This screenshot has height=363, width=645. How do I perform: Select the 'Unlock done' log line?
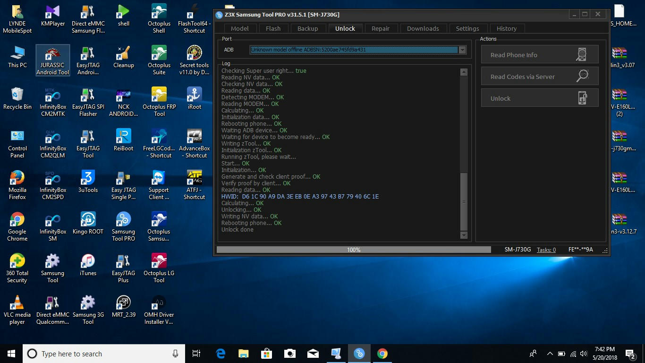click(x=238, y=230)
